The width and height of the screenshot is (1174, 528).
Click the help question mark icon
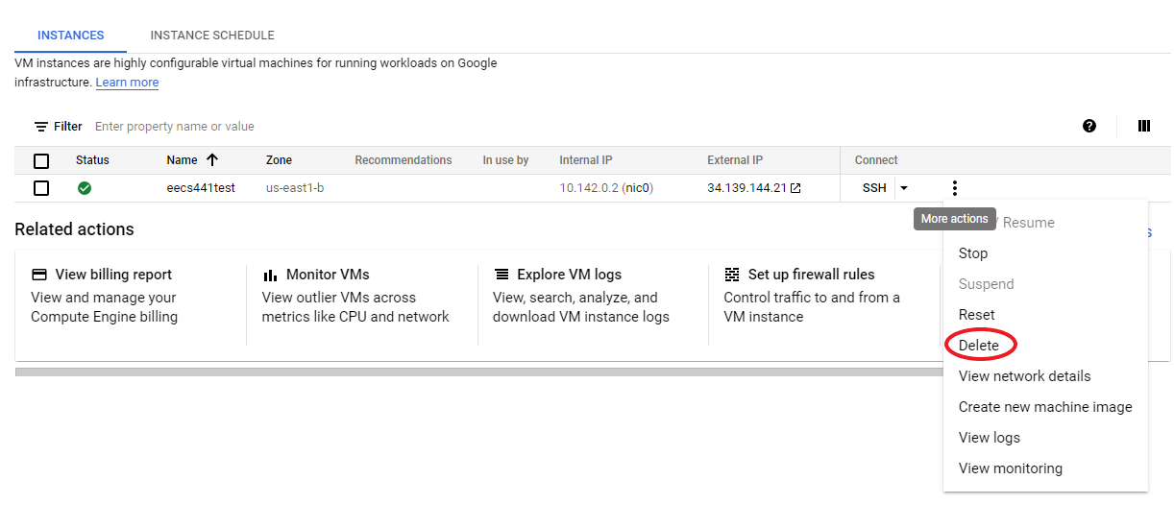coord(1089,126)
